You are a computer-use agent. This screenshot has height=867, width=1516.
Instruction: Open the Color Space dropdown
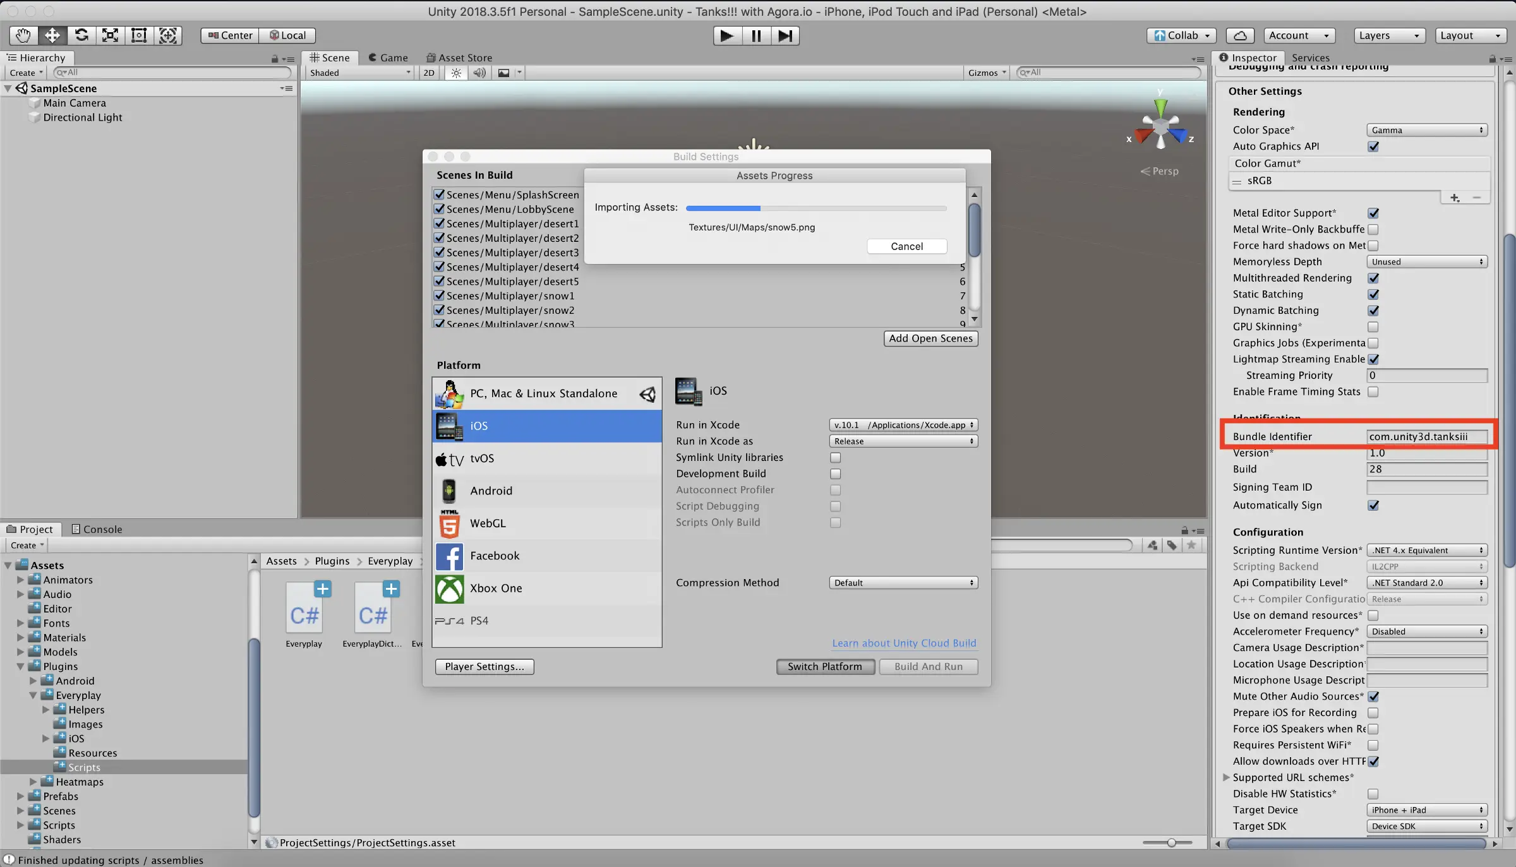point(1426,130)
